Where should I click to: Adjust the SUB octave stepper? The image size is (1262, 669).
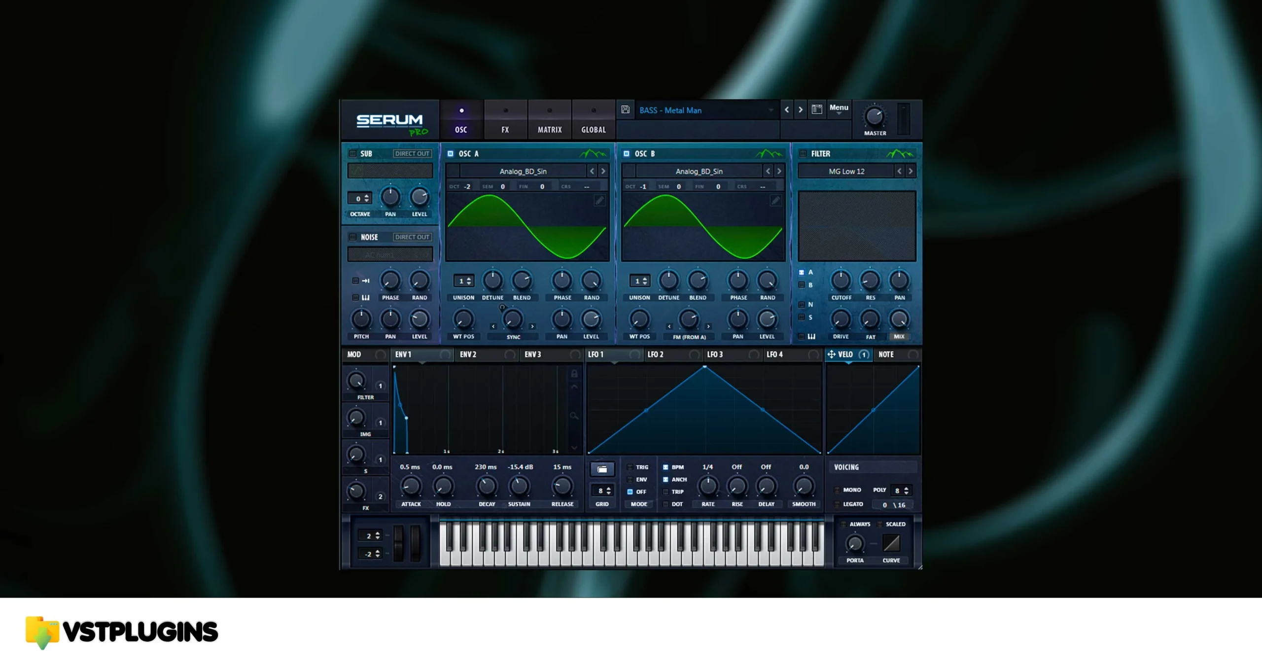click(x=360, y=198)
